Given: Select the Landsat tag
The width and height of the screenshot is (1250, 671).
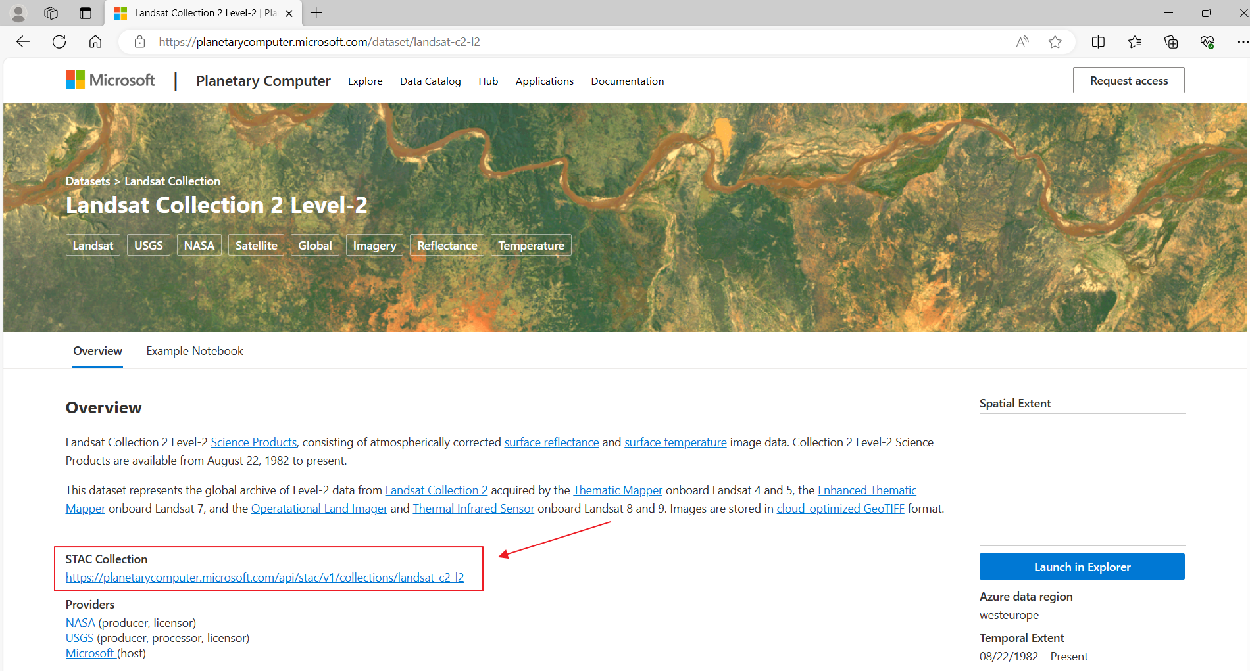Looking at the screenshot, I should [93, 245].
